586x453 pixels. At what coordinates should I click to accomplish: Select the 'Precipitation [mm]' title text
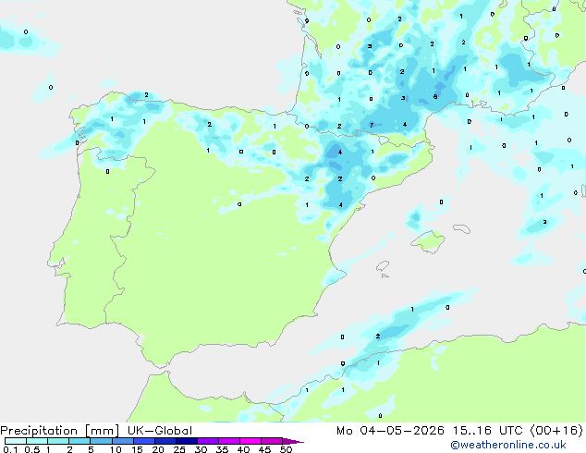(x=59, y=431)
